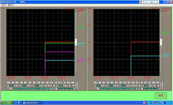Click the stop square button in left chart controls

point(53,85)
